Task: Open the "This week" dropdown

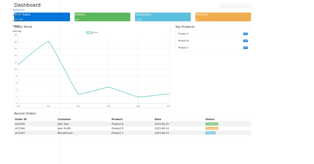Action: (243, 5)
